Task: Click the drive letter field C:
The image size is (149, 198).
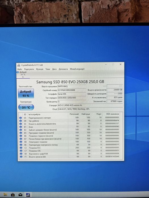Action: tap(72, 102)
